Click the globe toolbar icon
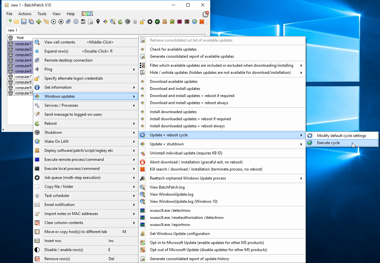This screenshot has height=263, width=380. 194,22
